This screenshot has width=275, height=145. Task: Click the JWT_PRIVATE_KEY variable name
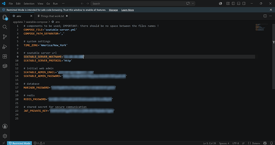point(35,111)
